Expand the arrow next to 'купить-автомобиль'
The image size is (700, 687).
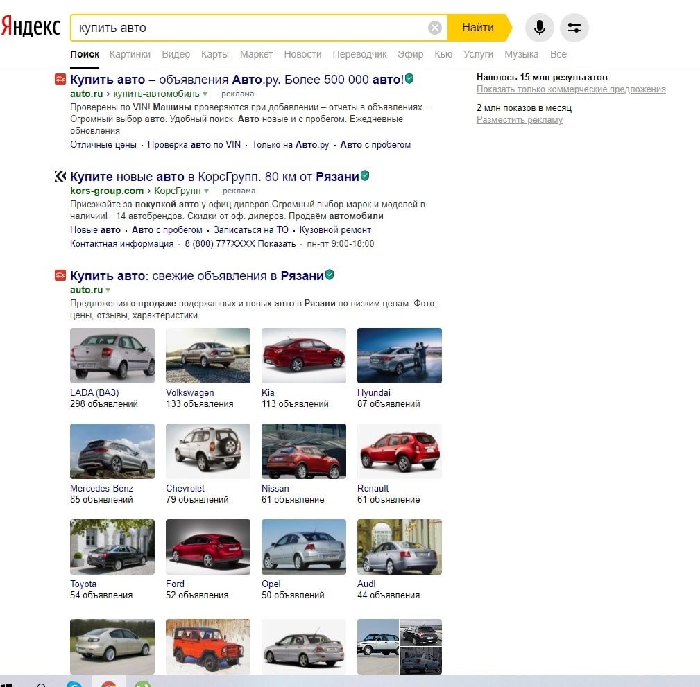click(x=205, y=94)
